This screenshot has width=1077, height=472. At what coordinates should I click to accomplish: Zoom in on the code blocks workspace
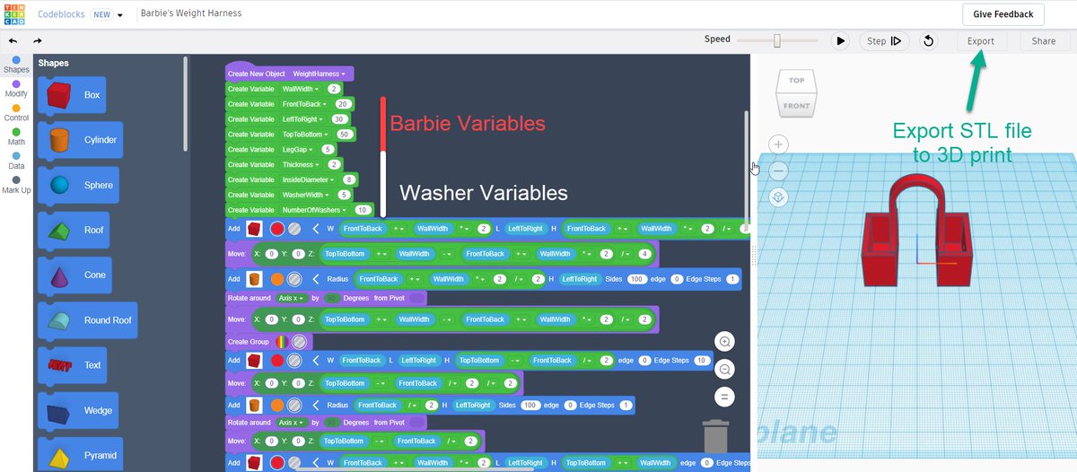point(726,341)
